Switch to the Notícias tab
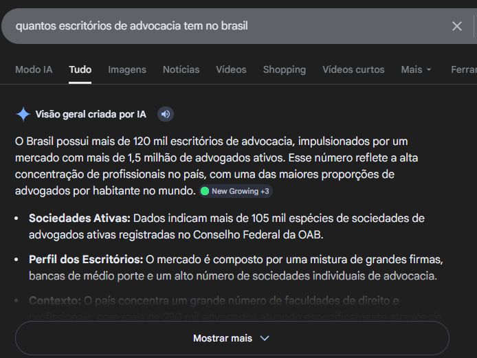The height and width of the screenshot is (358, 477). 181,69
